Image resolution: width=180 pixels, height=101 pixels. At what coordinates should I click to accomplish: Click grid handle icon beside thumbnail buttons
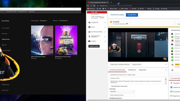[166, 64]
